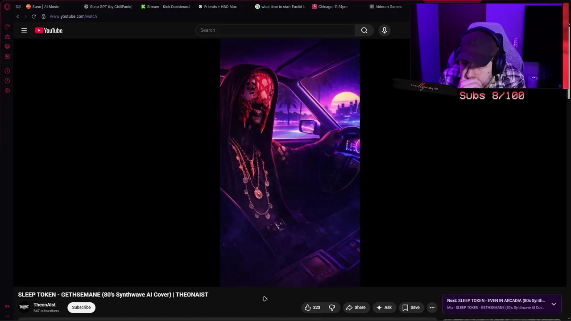571x321 pixels.
Task: Click Next: SLEEP TOKEN - EVEN IN ARCADIA
Action: (496, 300)
